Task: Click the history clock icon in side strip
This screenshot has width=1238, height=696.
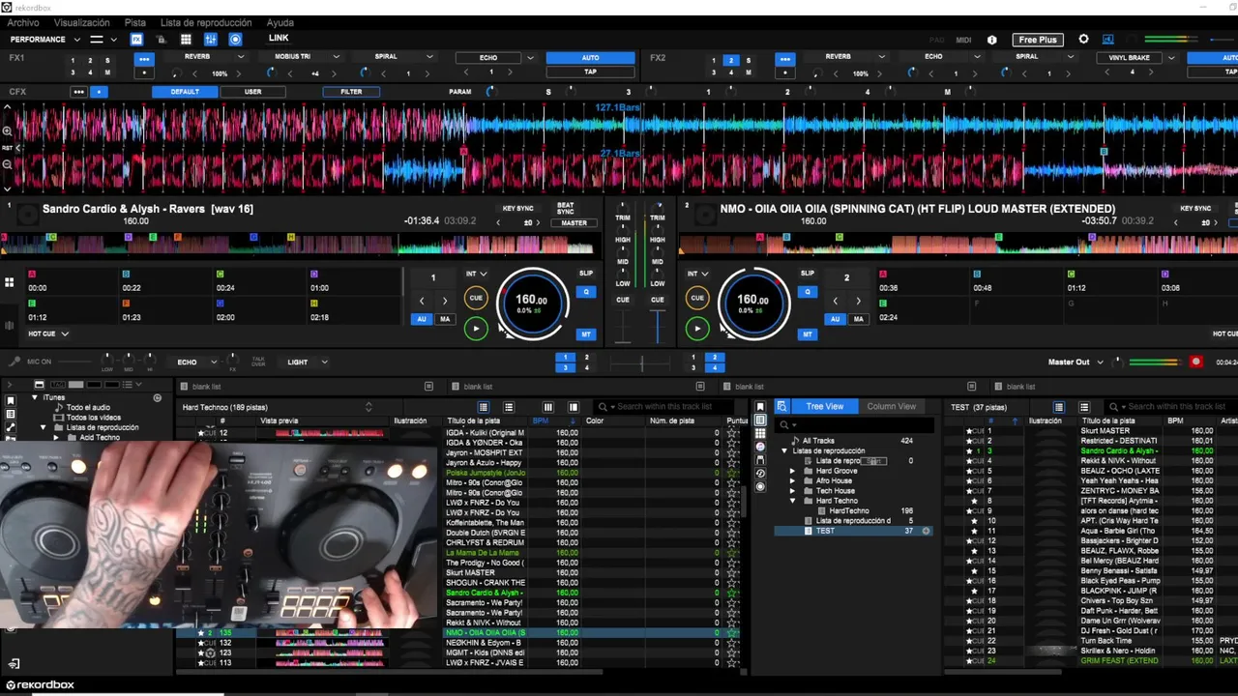Action: point(760,474)
